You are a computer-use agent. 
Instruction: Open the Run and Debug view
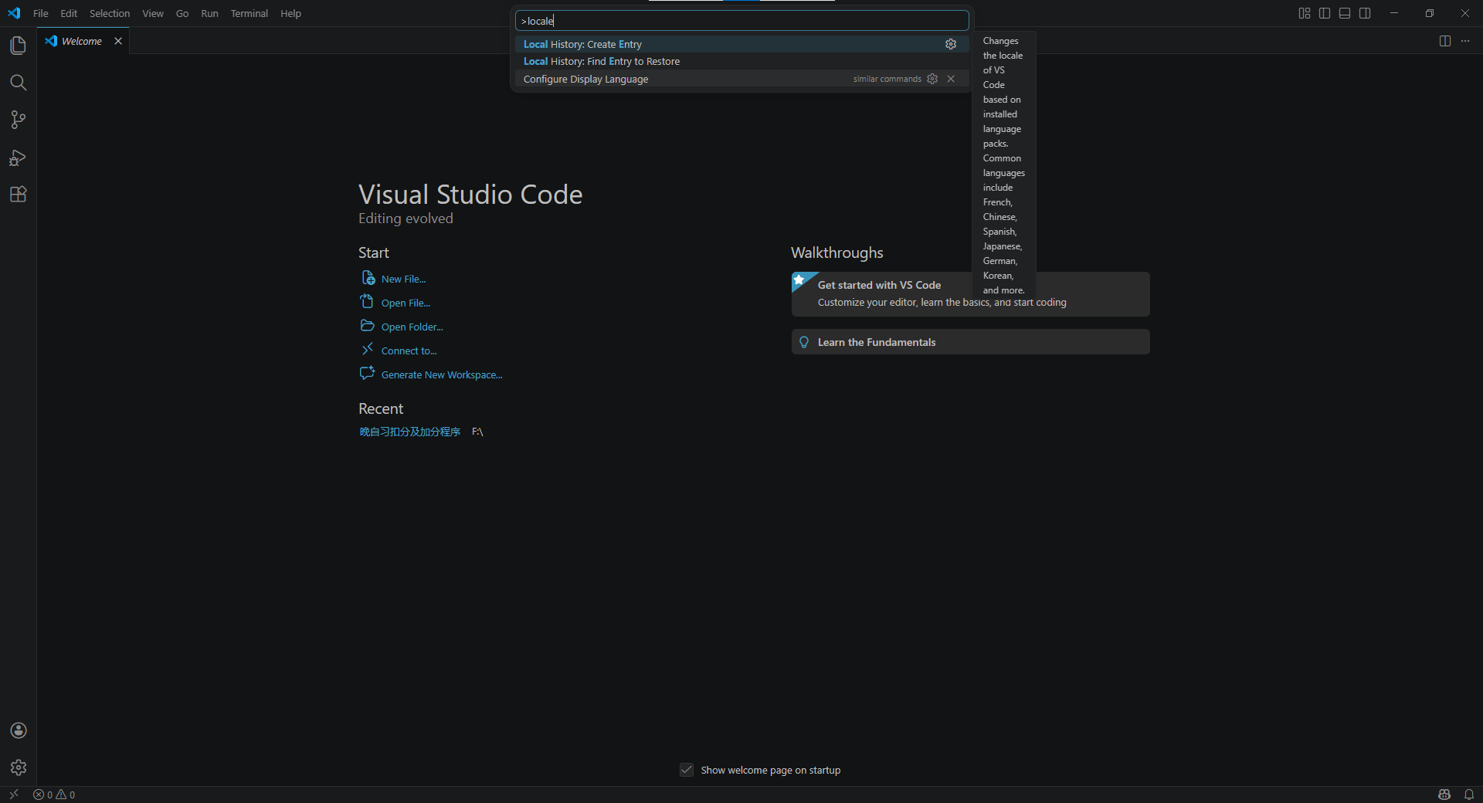pos(18,158)
